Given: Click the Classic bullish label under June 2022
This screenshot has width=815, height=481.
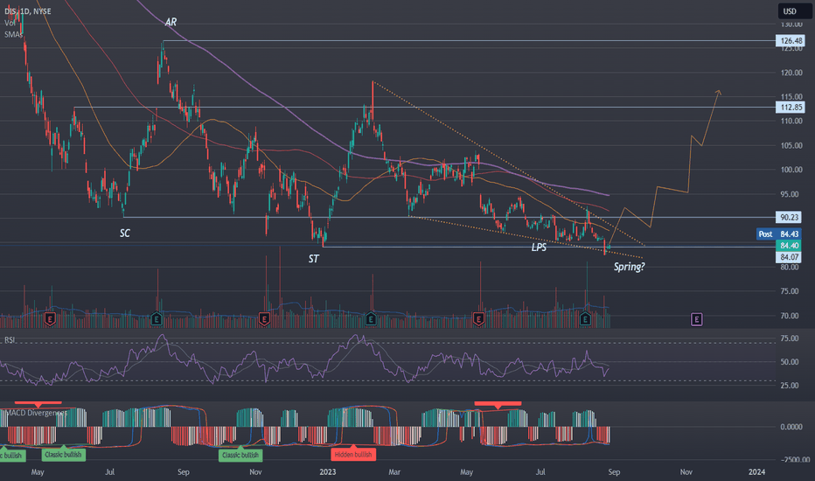Looking at the screenshot, I should 63,454.
